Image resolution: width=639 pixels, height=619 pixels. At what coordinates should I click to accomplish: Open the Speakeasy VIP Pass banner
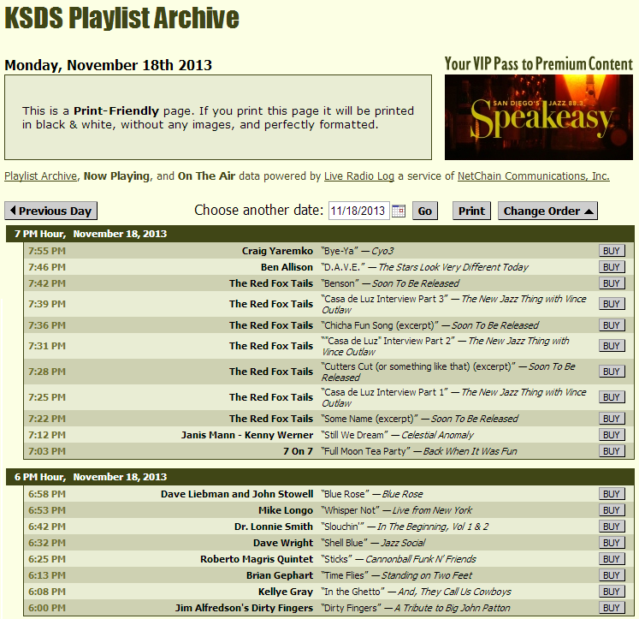pos(539,117)
